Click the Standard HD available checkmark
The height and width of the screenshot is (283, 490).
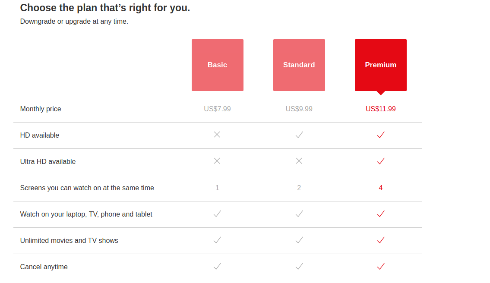299,135
